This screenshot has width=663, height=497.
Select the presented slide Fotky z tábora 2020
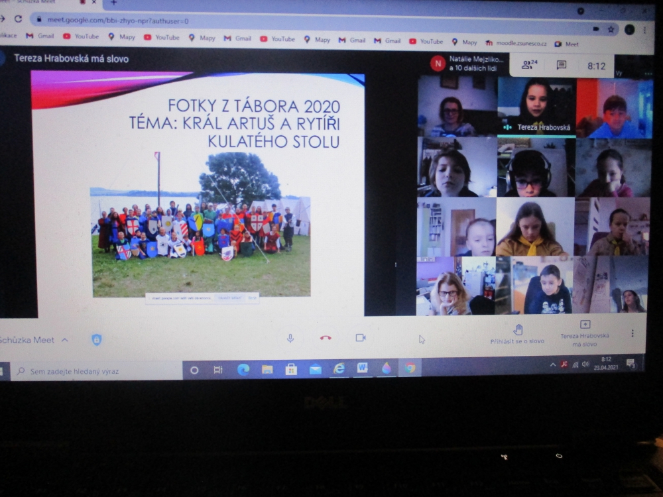[x=198, y=194]
